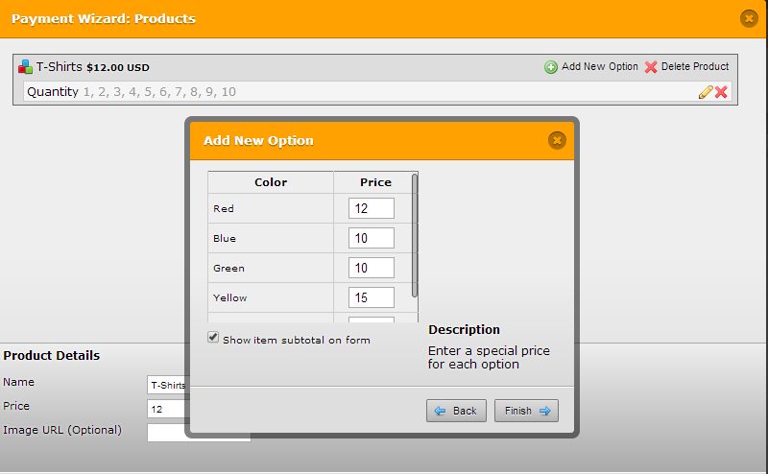Click the options table vertical scrollbar
768x474 pixels.
[x=415, y=235]
